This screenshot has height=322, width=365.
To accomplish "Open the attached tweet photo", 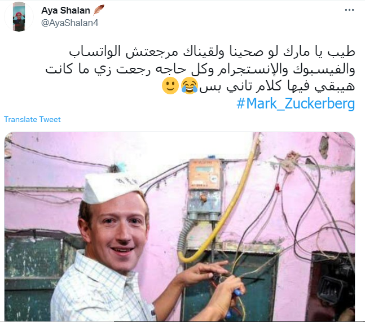I will [x=180, y=227].
